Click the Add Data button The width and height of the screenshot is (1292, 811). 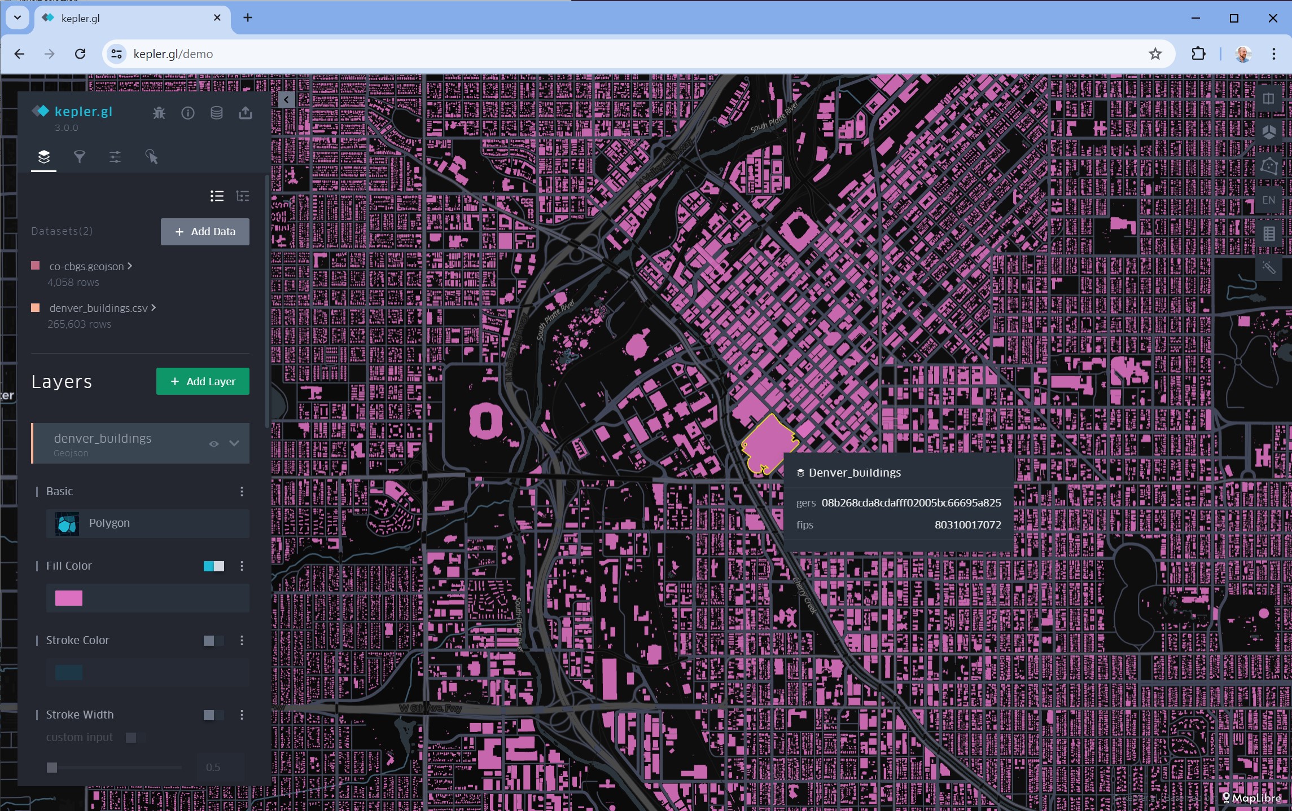click(204, 231)
